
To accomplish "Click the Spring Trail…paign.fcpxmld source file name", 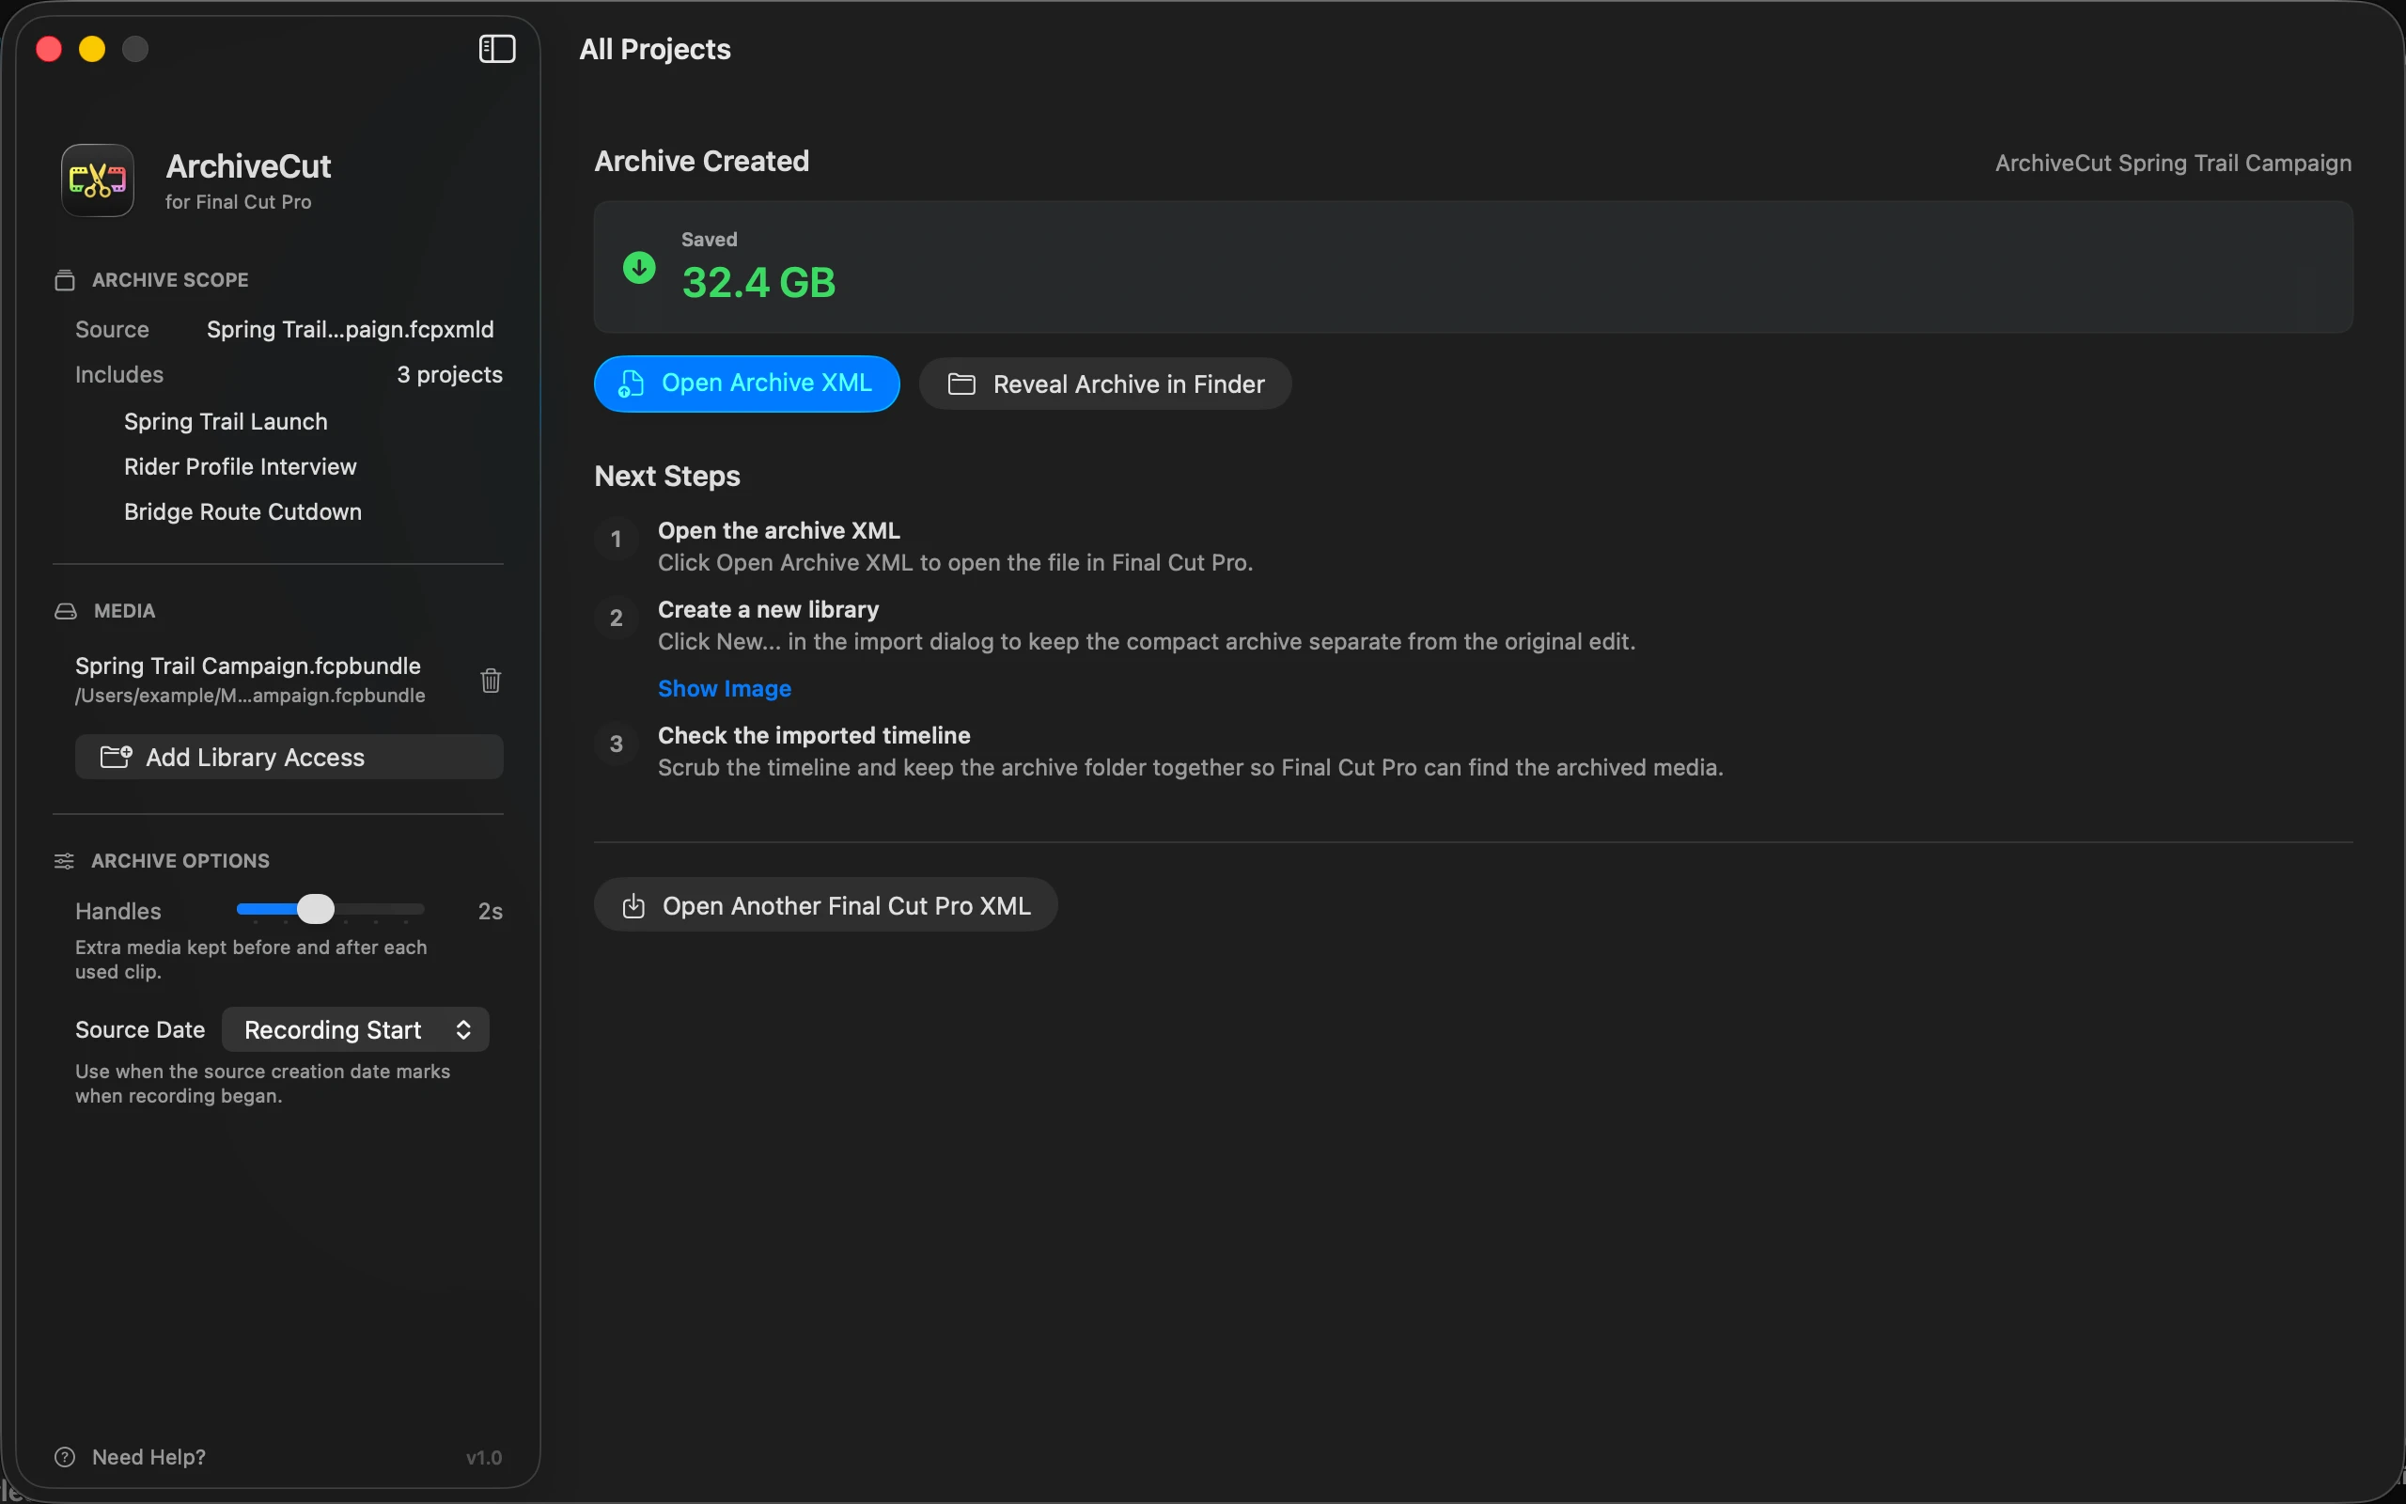I will 350,329.
